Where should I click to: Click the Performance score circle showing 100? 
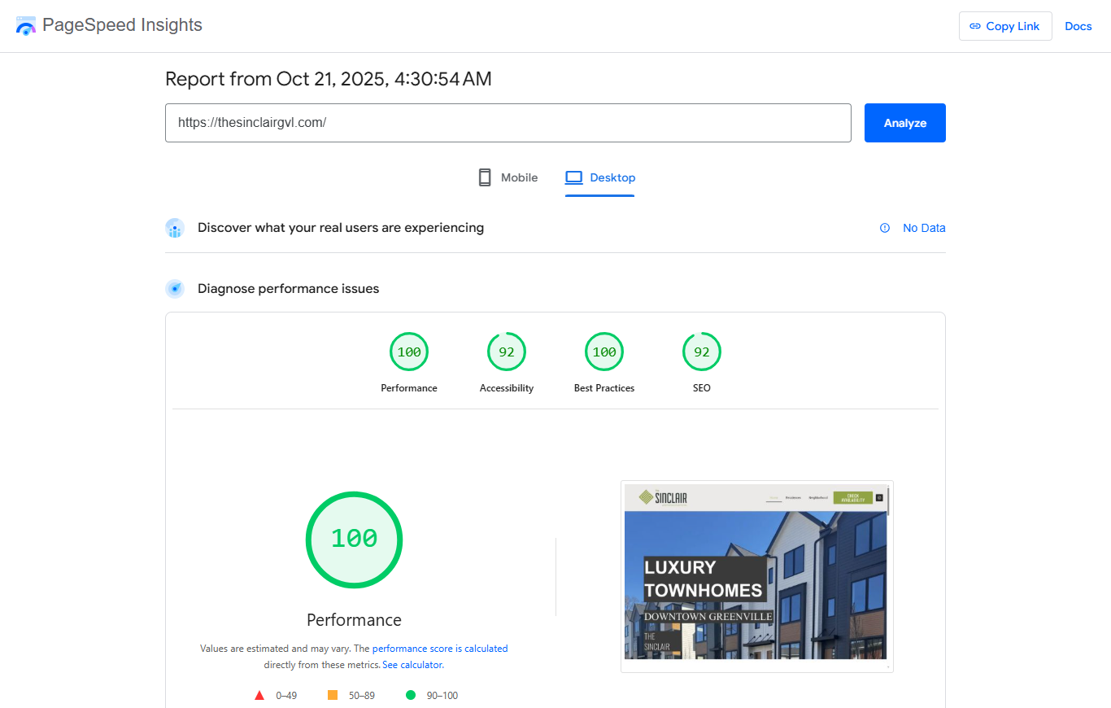tap(354, 540)
